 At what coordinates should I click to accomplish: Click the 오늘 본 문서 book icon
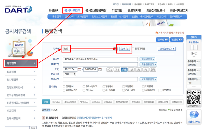(194, 48)
